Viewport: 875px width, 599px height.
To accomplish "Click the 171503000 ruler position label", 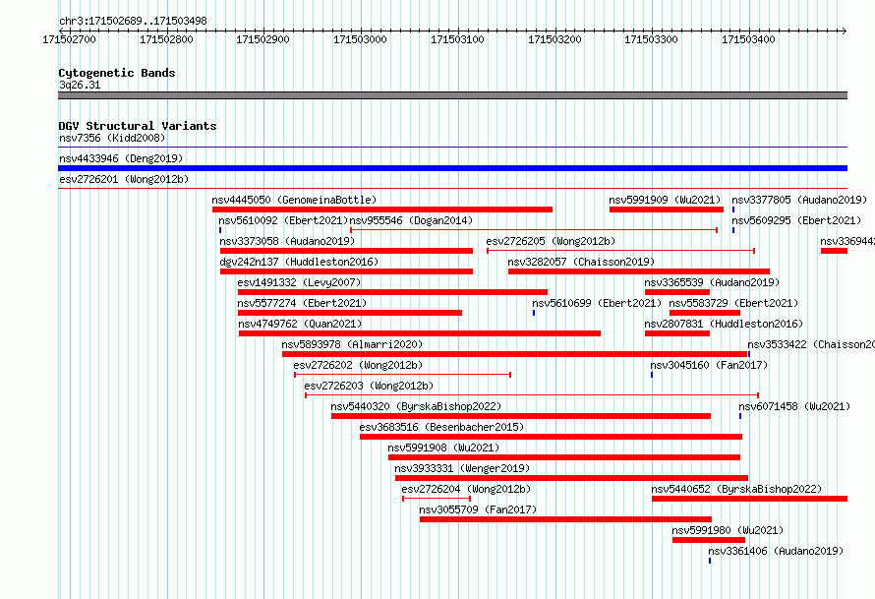I will pyautogui.click(x=360, y=39).
